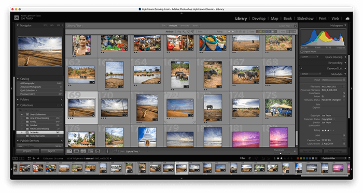Screen dimensions: 363x193
Task: Expand the Keyword List panel
Action: [x=345, y=69]
